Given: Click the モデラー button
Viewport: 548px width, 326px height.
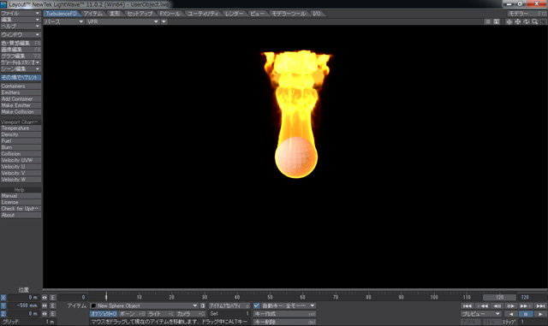Looking at the screenshot, I should [527, 14].
